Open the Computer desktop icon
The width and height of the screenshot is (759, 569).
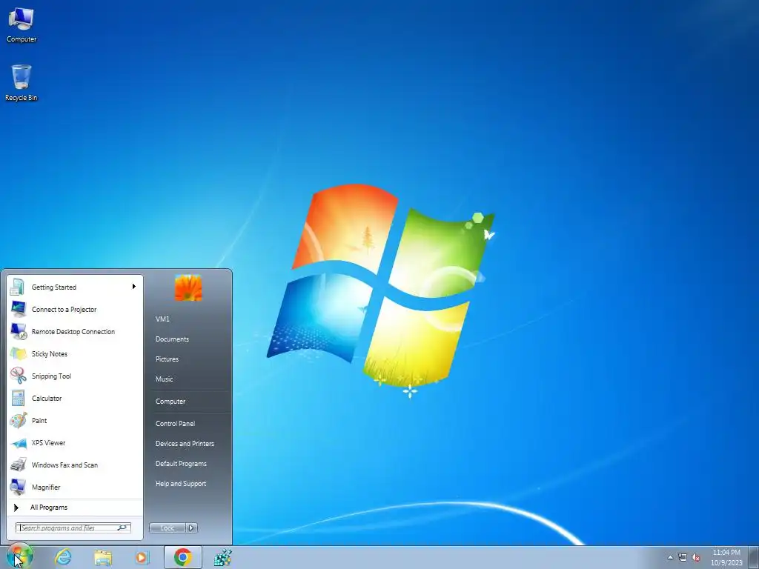21,24
